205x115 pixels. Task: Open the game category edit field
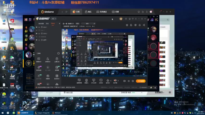pyautogui.click(x=71, y=26)
